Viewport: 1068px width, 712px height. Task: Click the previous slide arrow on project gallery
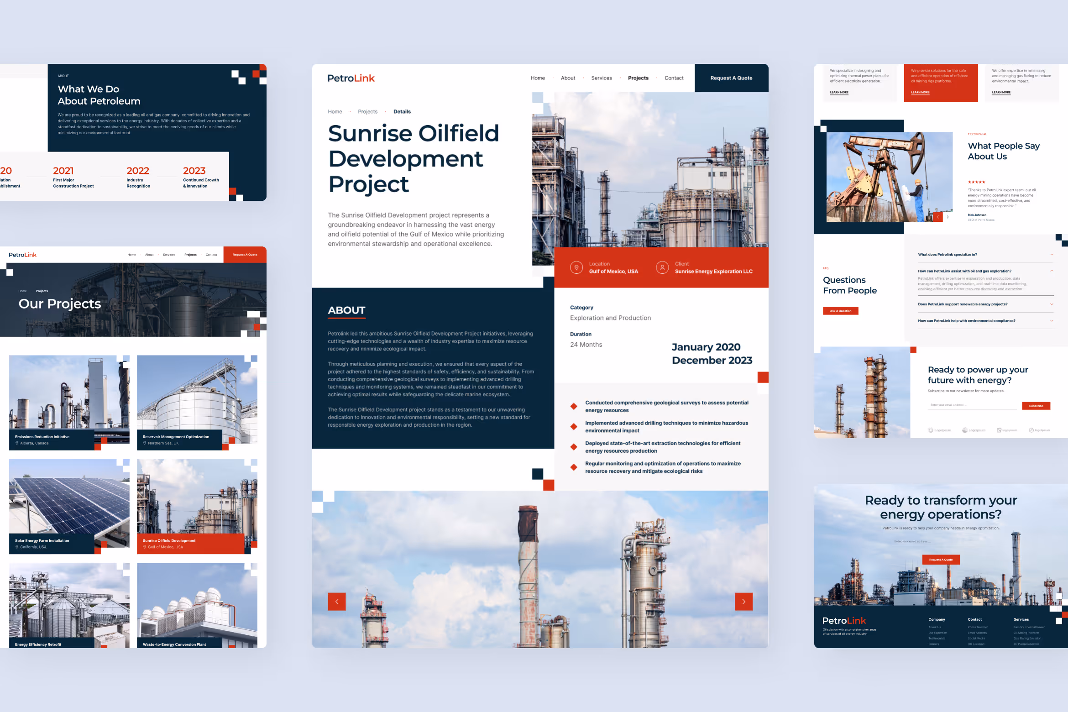[337, 602]
